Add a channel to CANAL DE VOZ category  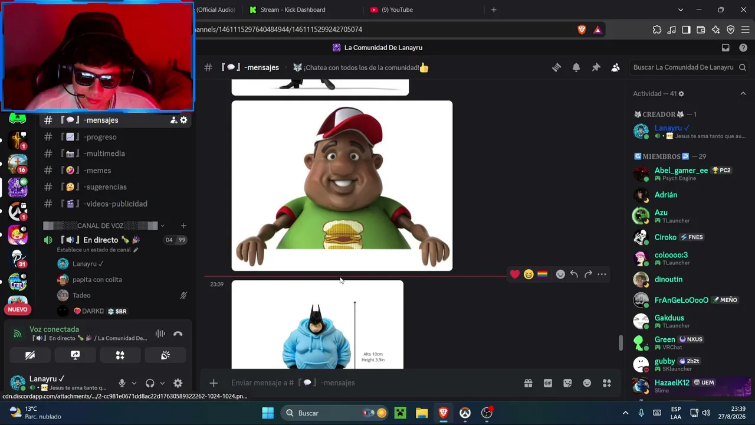click(183, 225)
